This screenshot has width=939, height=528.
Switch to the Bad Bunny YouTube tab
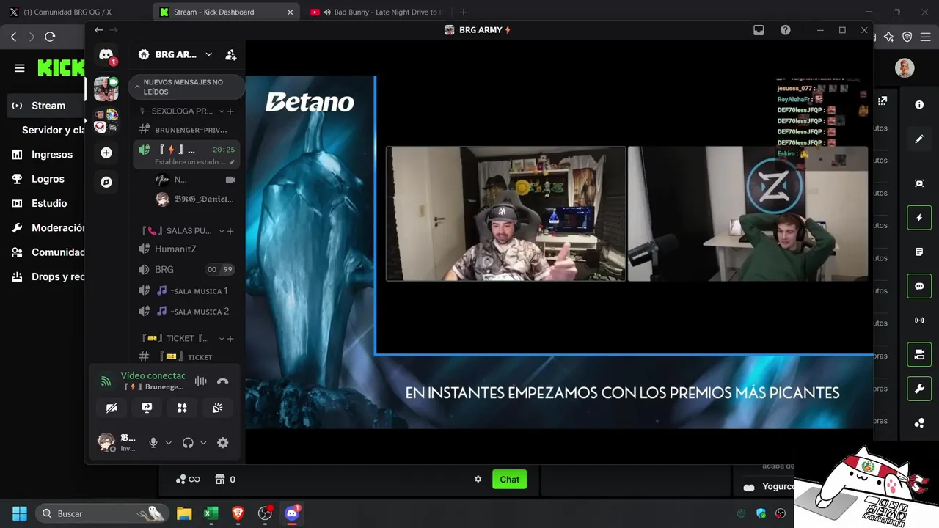tap(378, 12)
